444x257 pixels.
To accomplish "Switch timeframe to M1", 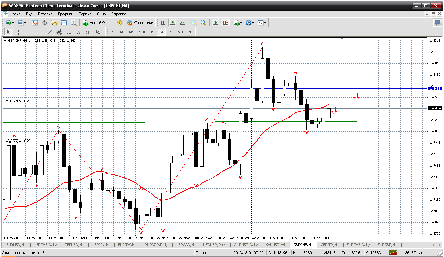I will (113, 32).
